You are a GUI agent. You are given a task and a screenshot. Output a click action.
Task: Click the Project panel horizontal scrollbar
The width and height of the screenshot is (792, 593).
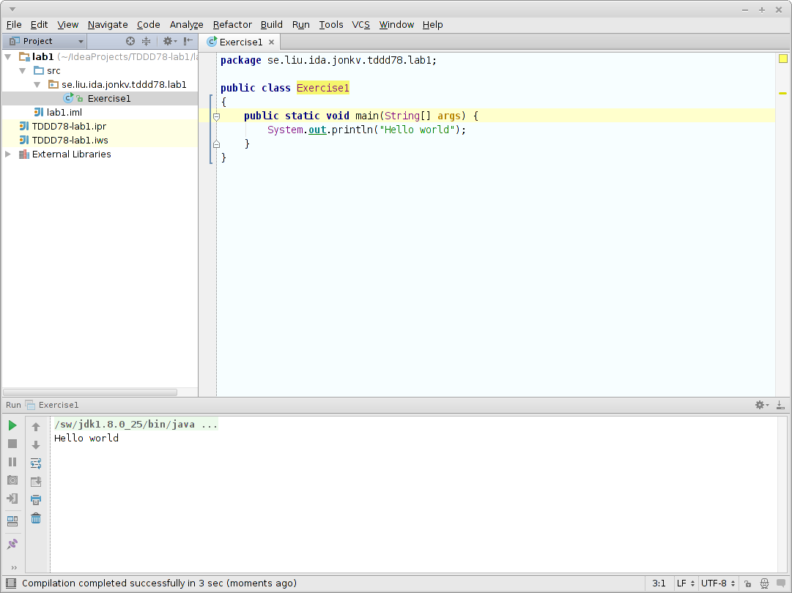[x=90, y=392]
